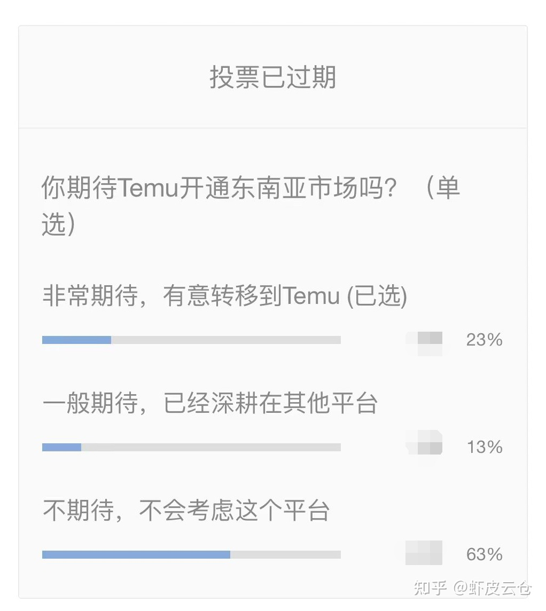Screen dimensions: 546x611
Task: Click blurred vote count beside 63%
Action: 424,553
